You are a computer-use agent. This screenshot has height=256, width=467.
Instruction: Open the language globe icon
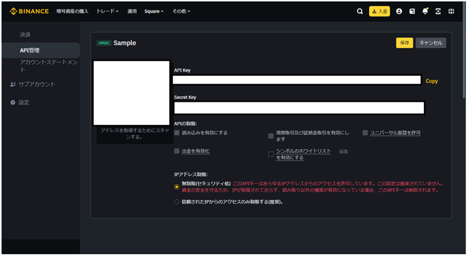point(451,11)
